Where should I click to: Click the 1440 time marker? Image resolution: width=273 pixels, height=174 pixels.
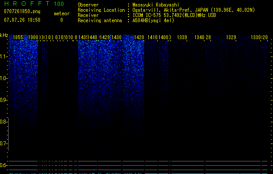pos(92,37)
